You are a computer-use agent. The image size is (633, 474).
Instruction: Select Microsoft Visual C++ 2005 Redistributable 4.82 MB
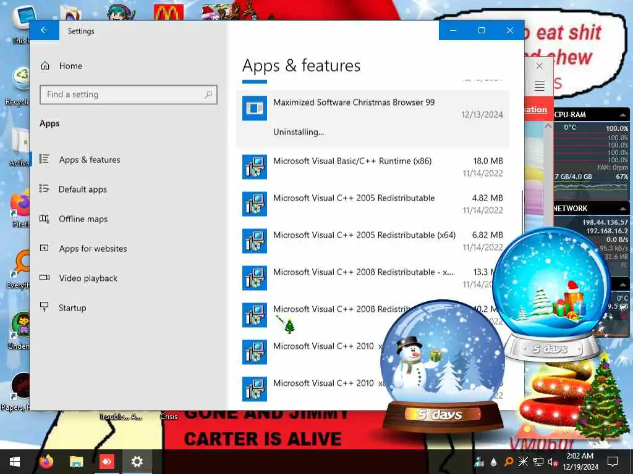pyautogui.click(x=373, y=204)
